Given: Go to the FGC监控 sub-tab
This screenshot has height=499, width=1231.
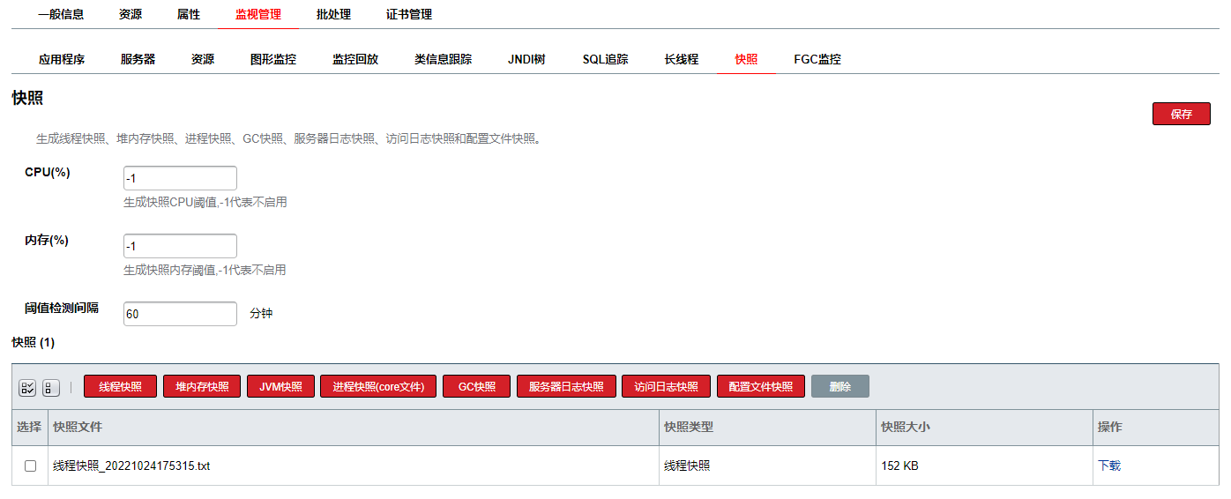Looking at the screenshot, I should pyautogui.click(x=817, y=60).
